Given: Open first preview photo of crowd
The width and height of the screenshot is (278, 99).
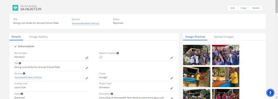Looking at the screenshot, I should [197, 55].
